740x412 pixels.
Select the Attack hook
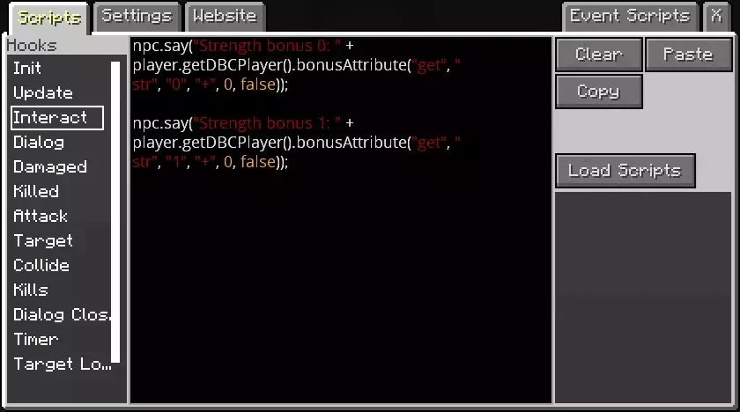41,216
